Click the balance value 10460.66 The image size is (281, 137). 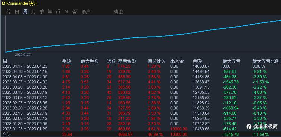tap(201, 129)
